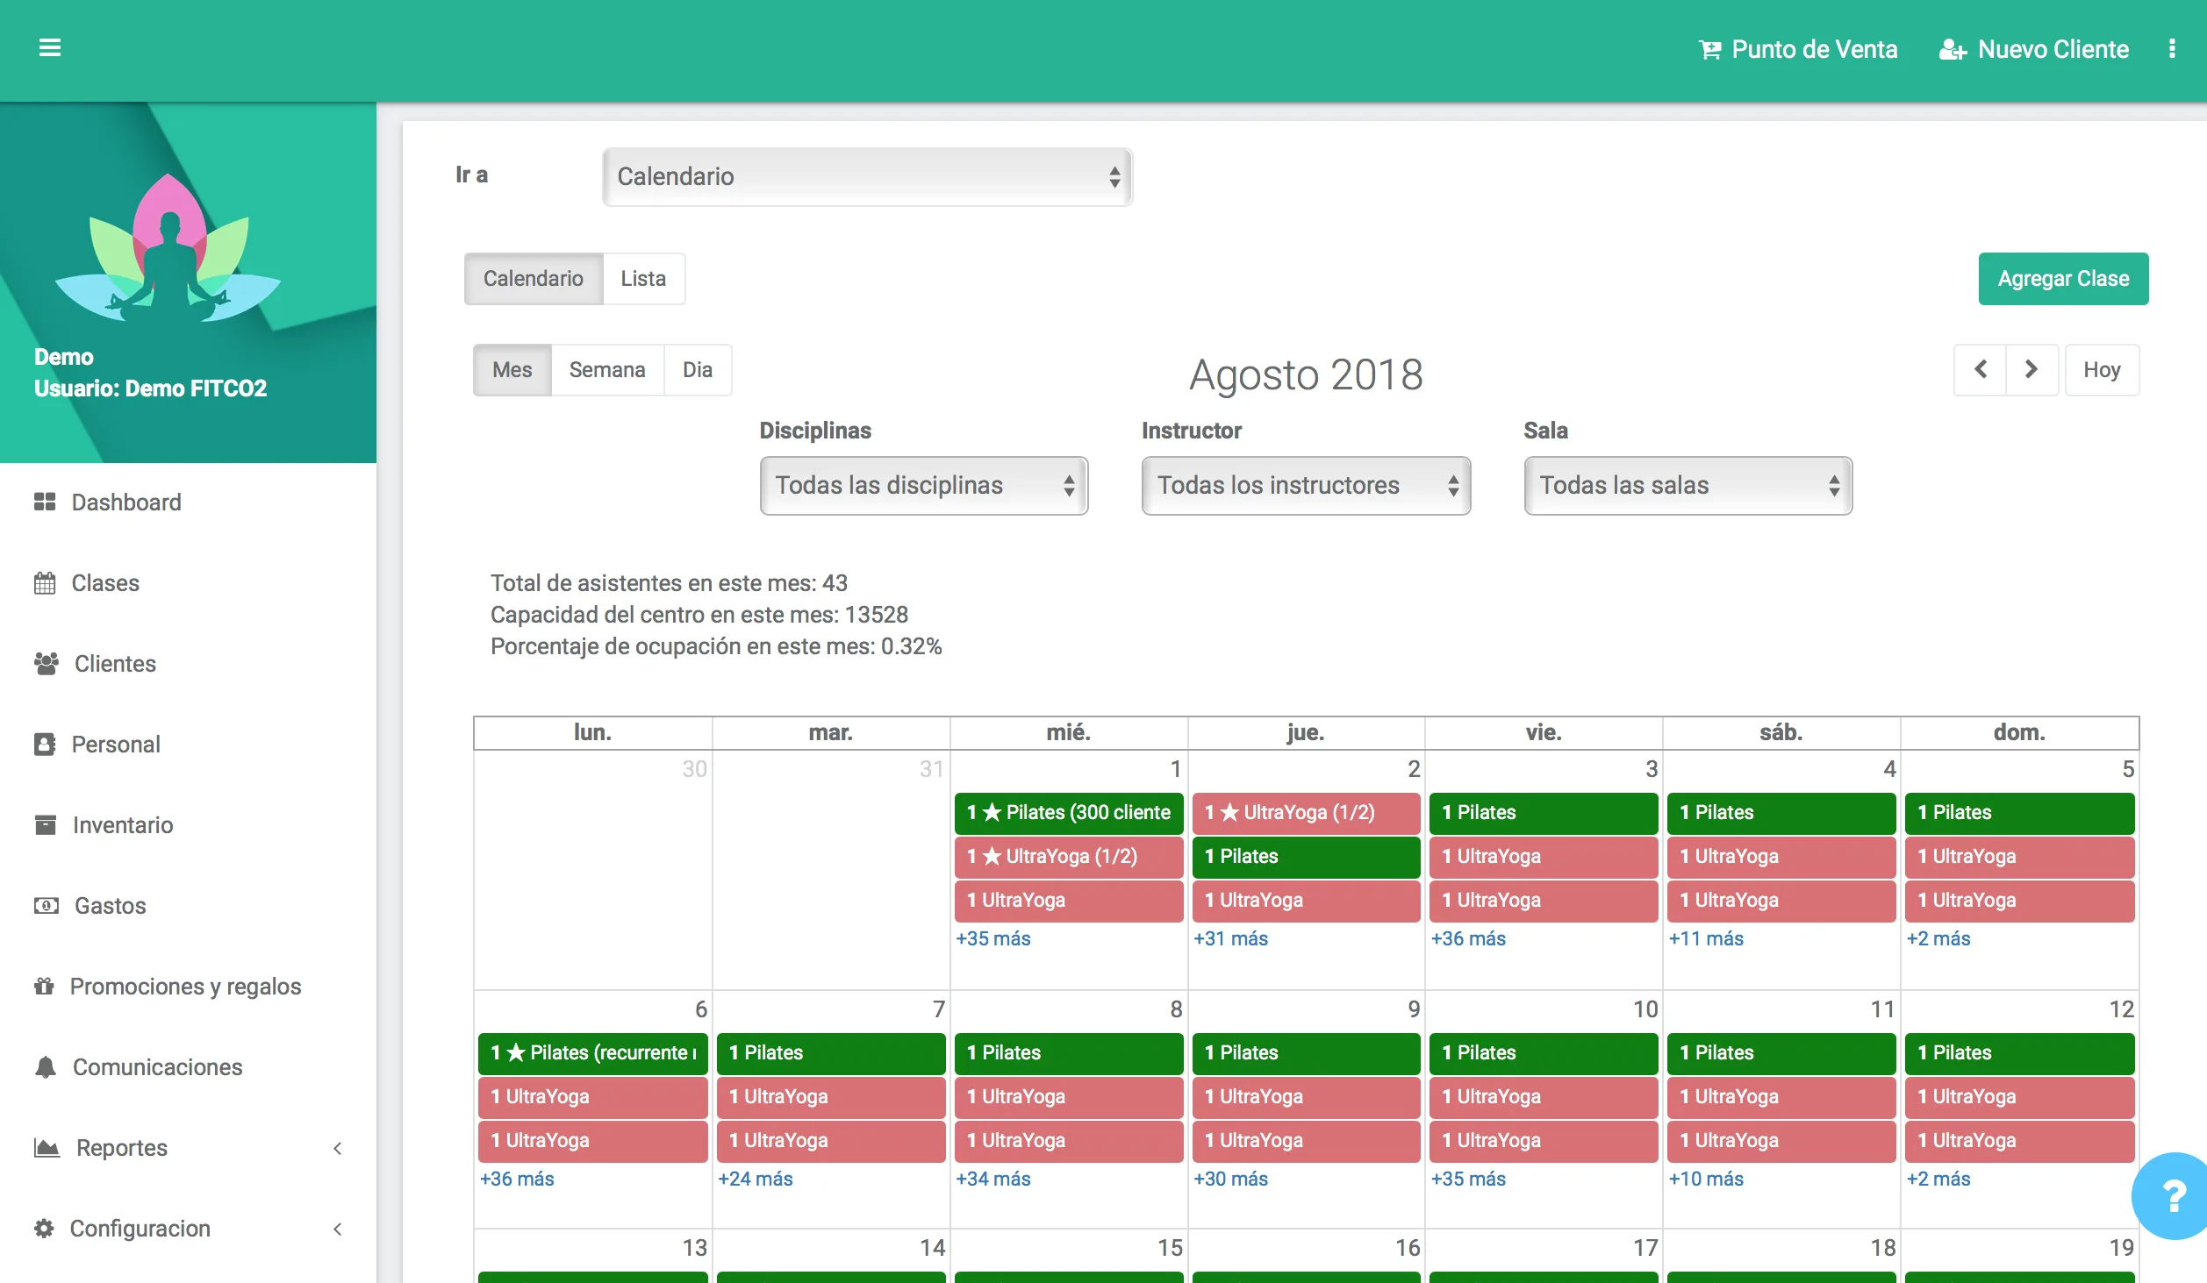Screen dimensions: 2207x1283
Task: Show '+11 más' classes on August 4
Action: coord(1706,938)
